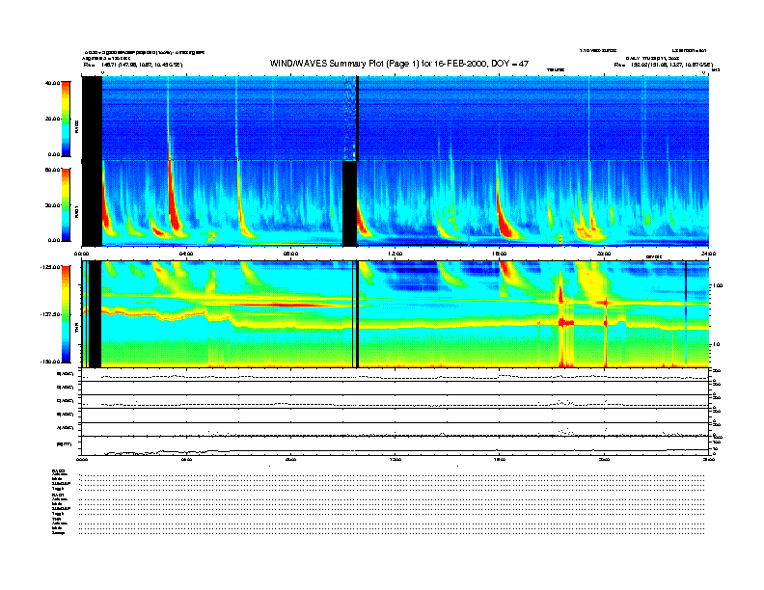Screen dimensions: 764x590
Task: Select the 24:00 time label above TNR panel
Action: point(707,255)
